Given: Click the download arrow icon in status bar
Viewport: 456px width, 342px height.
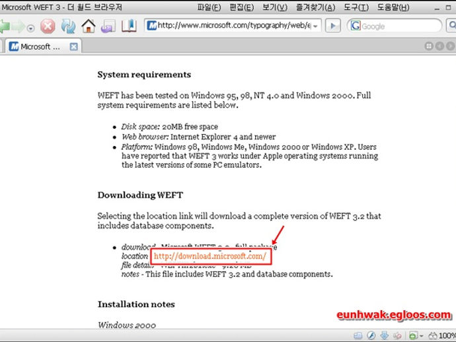Looking at the screenshot, I should click(384, 335).
